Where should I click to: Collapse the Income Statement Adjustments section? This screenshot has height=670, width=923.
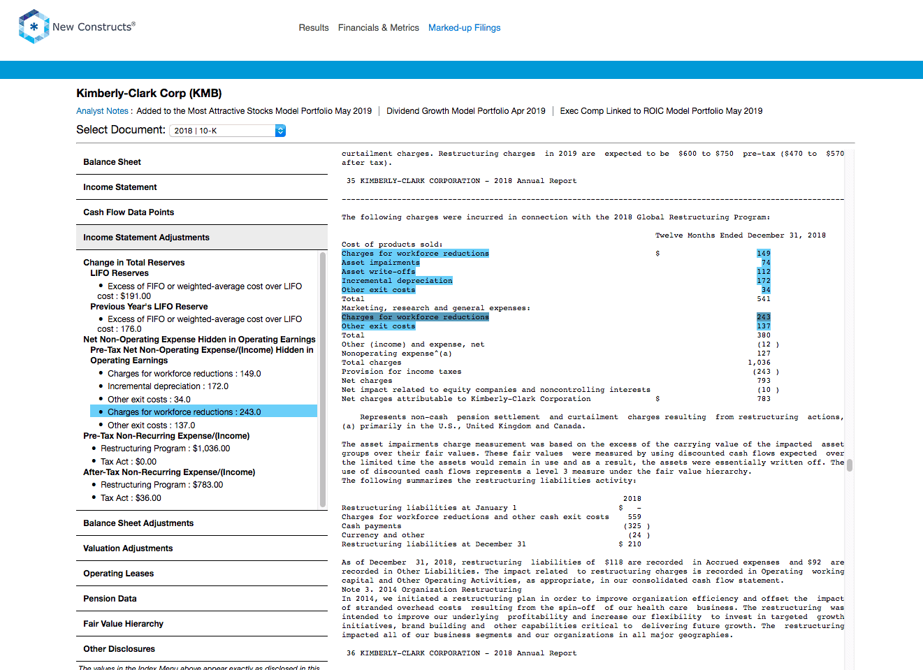pyautogui.click(x=202, y=238)
